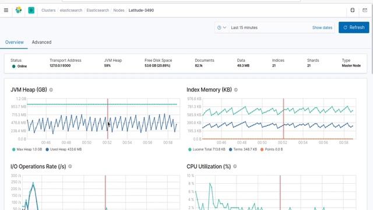The image size is (373, 210).
Task: Open the newsfeed mail icon
Action: pos(365,10)
